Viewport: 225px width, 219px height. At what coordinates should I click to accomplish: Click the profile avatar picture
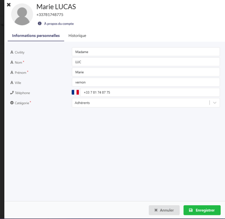pyautogui.click(x=22, y=14)
